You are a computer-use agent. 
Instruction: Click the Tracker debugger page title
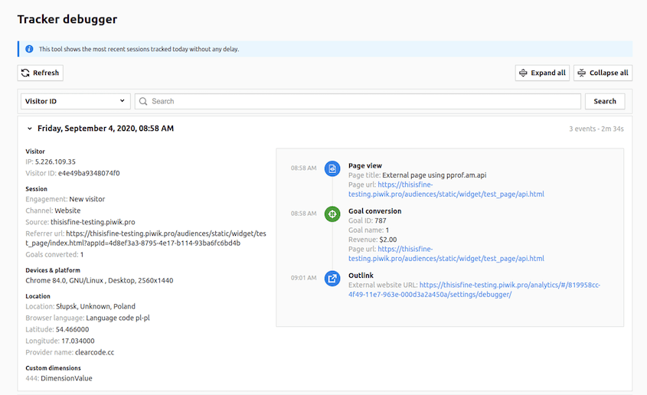pos(67,19)
